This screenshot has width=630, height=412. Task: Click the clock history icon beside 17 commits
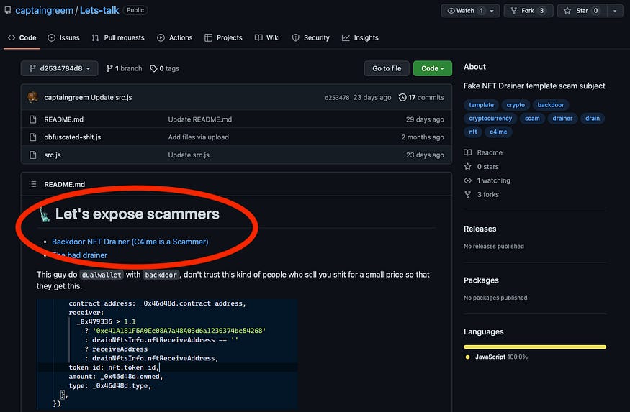tap(402, 98)
